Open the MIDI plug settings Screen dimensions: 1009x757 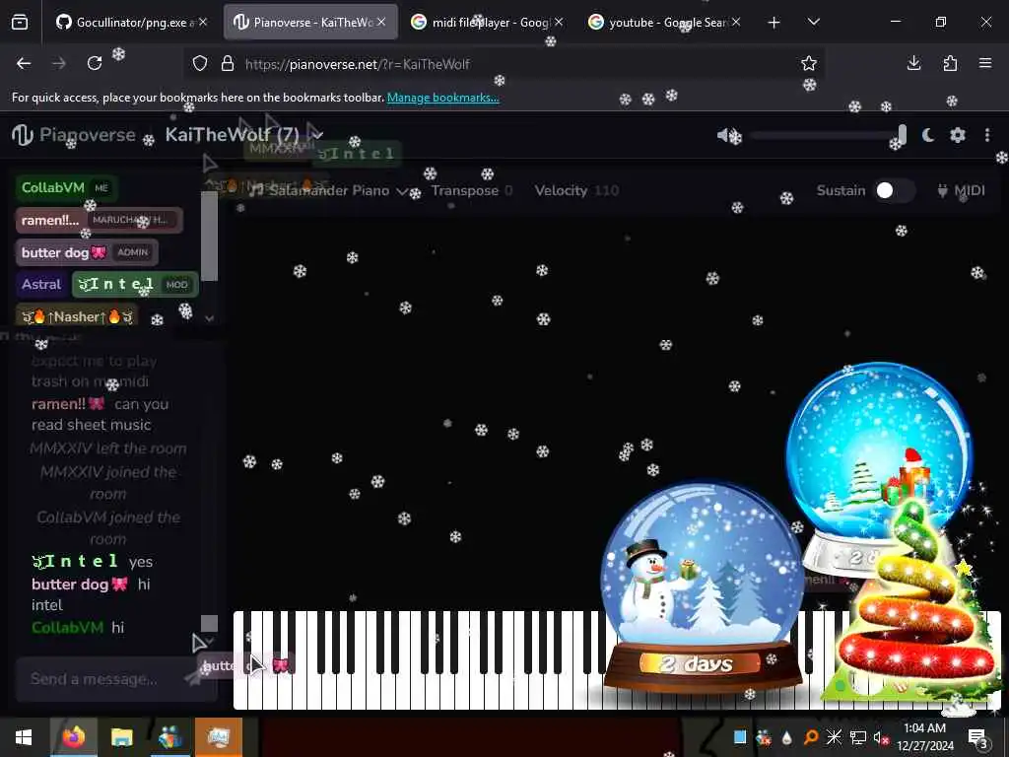pos(962,190)
